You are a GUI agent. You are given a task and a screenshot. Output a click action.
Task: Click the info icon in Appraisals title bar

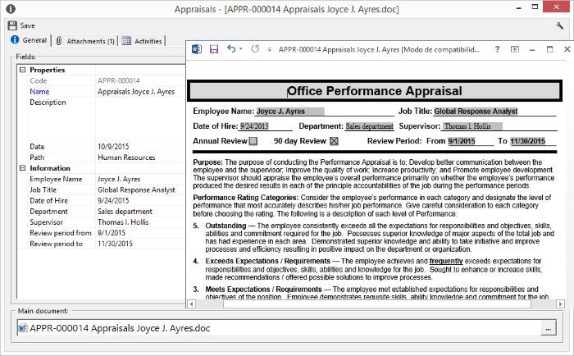click(x=11, y=9)
